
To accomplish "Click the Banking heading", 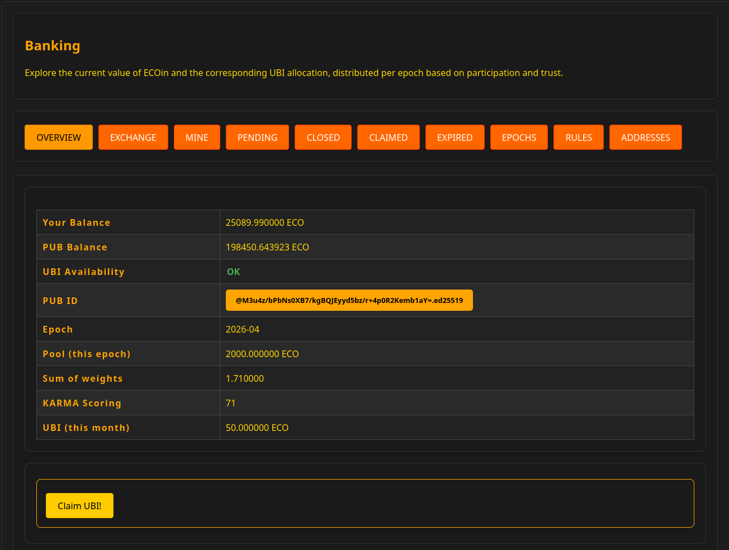I will 53,46.
